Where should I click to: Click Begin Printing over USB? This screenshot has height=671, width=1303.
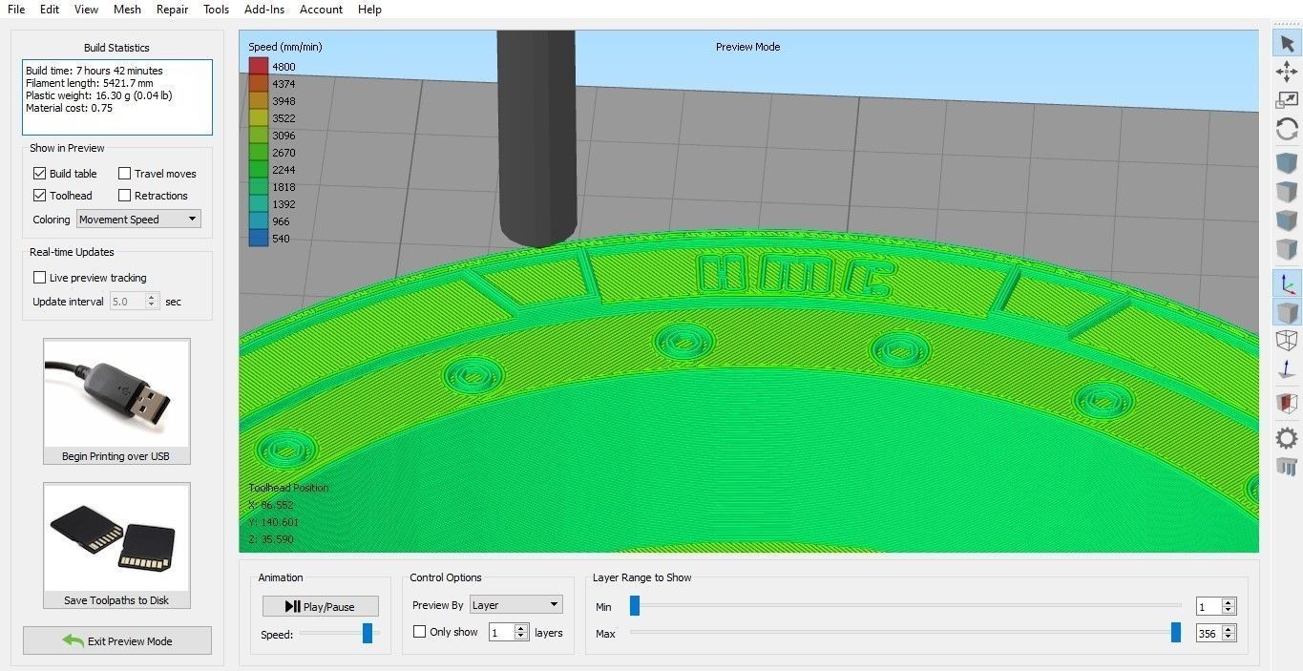pos(116,401)
